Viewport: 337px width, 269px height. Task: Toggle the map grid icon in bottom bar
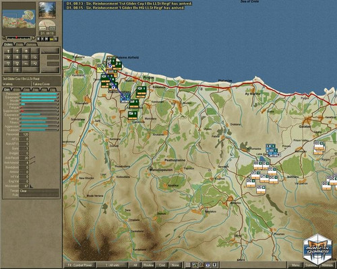(188, 265)
